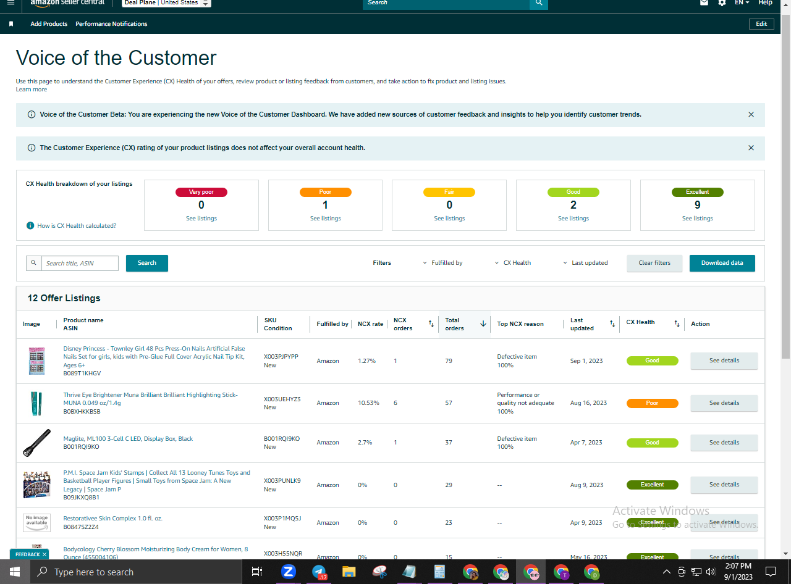
Task: Open the Help menu
Action: [x=765, y=3]
